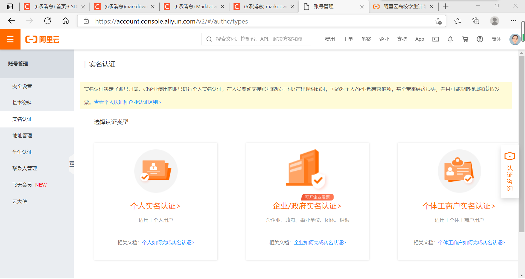Viewport: 525px width, 279px height.
Task: Collapse the sidebar with the toggle handle
Action: coord(71,164)
